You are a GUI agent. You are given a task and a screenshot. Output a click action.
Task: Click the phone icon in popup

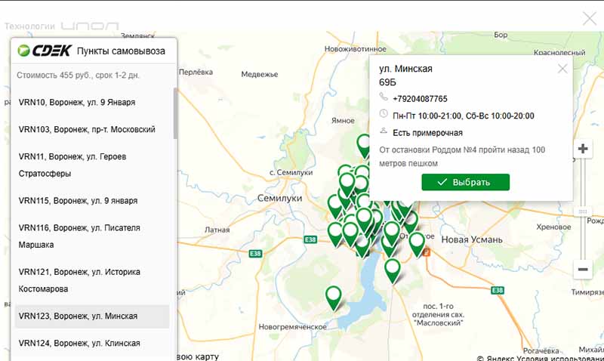[x=384, y=97]
